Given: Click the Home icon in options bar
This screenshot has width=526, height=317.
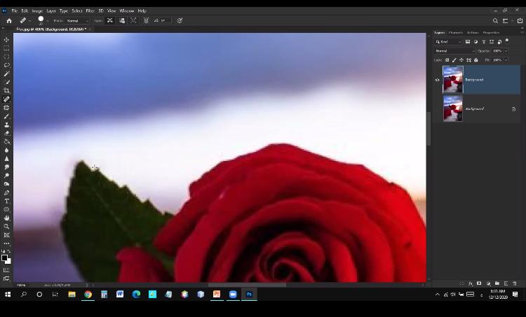Looking at the screenshot, I should point(9,20).
